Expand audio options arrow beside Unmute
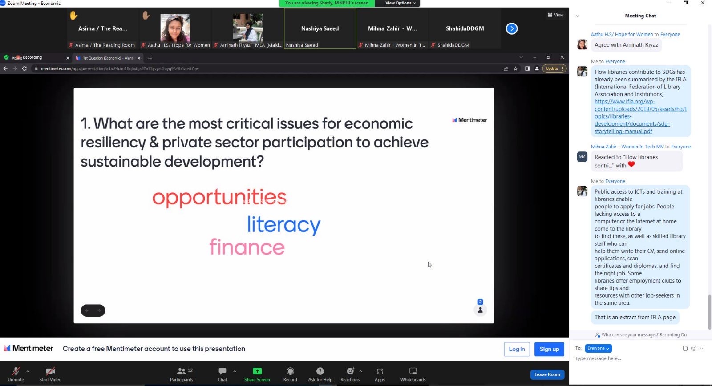712x386 pixels. [x=28, y=371]
